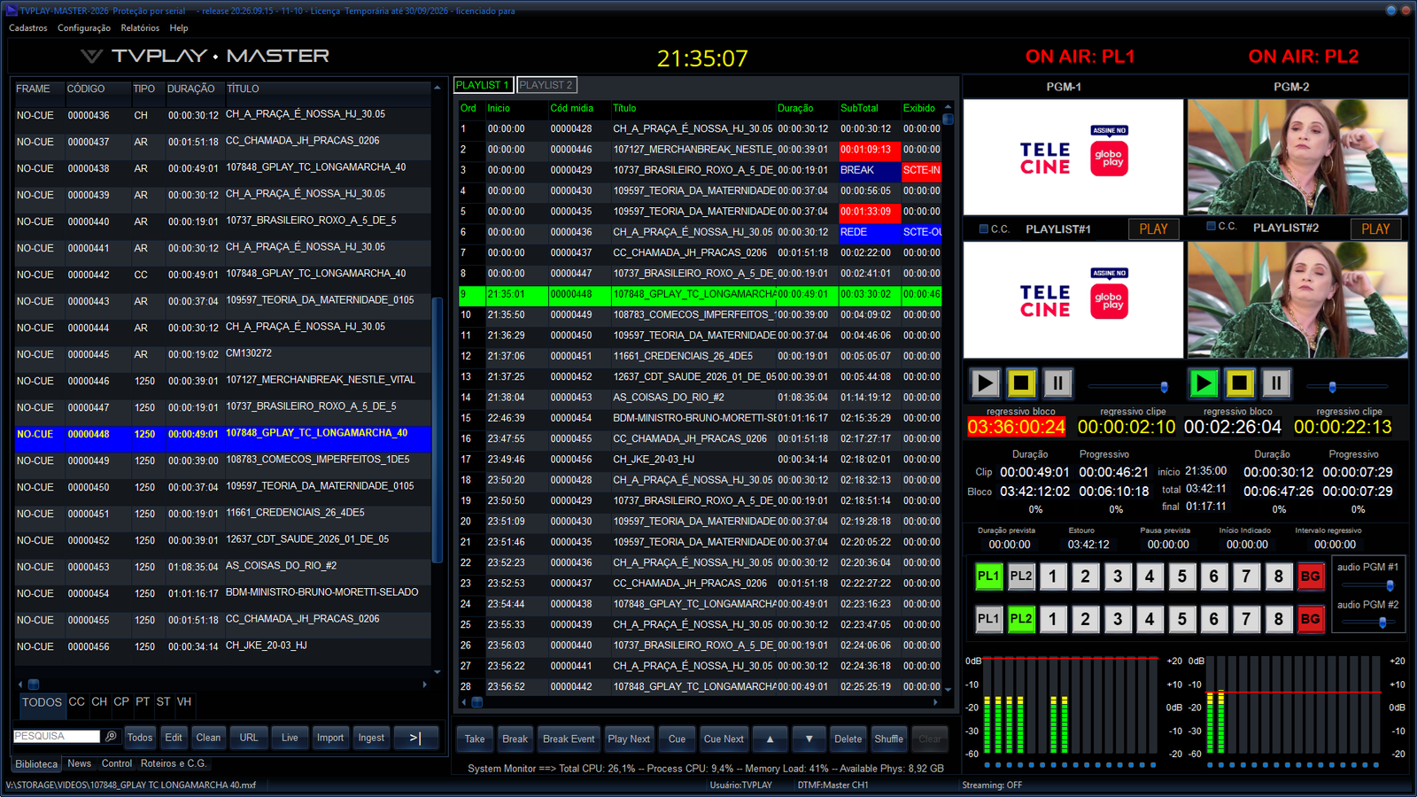Open the Roteiros e C.G. tab

[174, 763]
